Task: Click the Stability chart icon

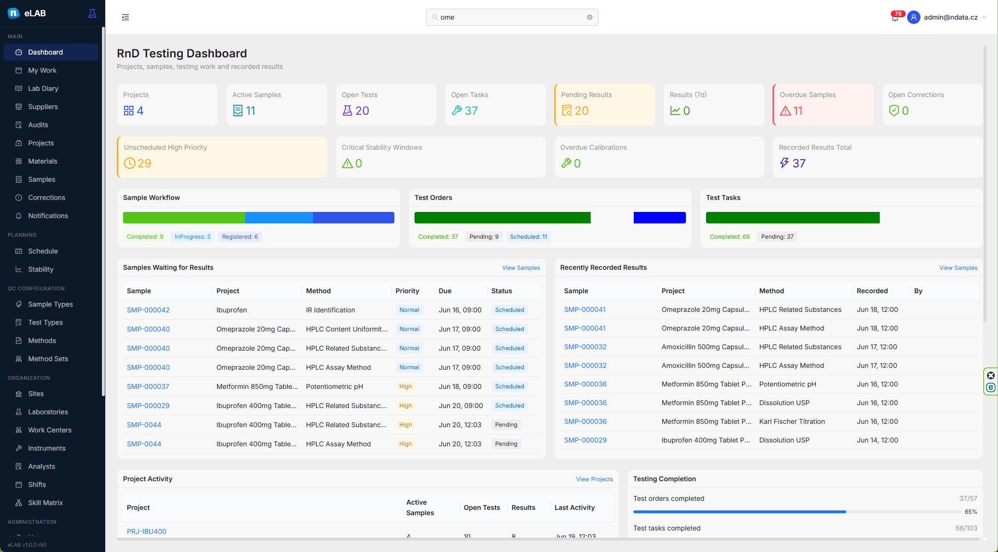Action: pyautogui.click(x=19, y=269)
